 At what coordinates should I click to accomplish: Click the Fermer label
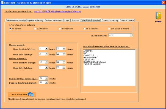tap(158, 22)
